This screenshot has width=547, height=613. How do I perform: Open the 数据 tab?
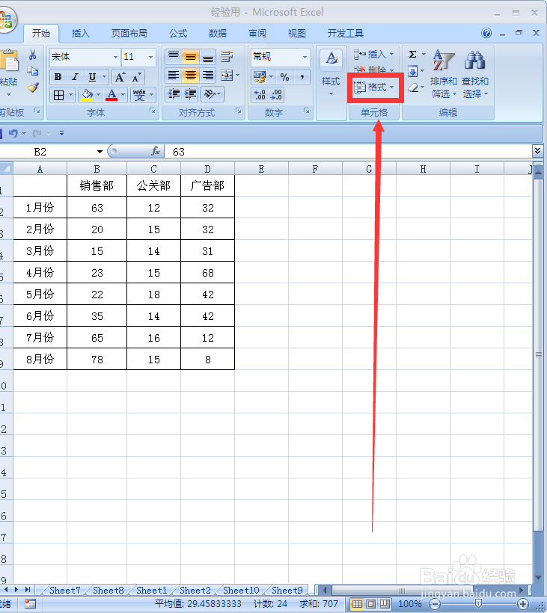pos(218,33)
